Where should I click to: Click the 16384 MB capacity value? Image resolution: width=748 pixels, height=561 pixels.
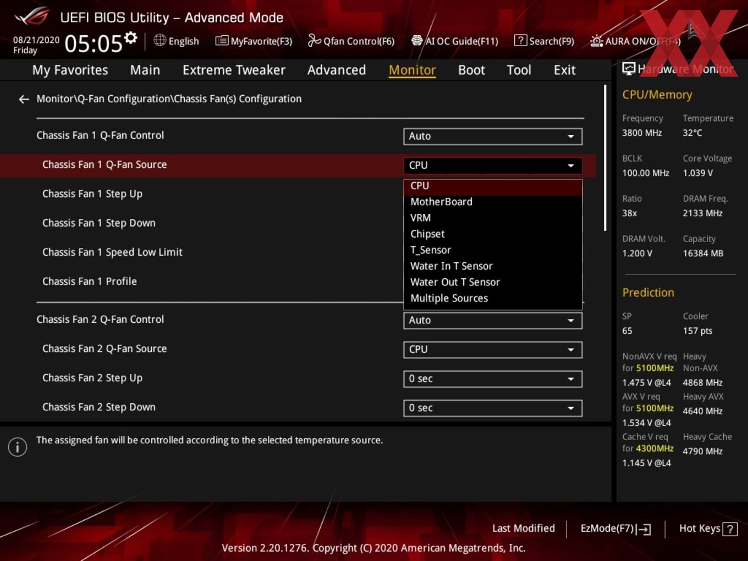pos(703,254)
